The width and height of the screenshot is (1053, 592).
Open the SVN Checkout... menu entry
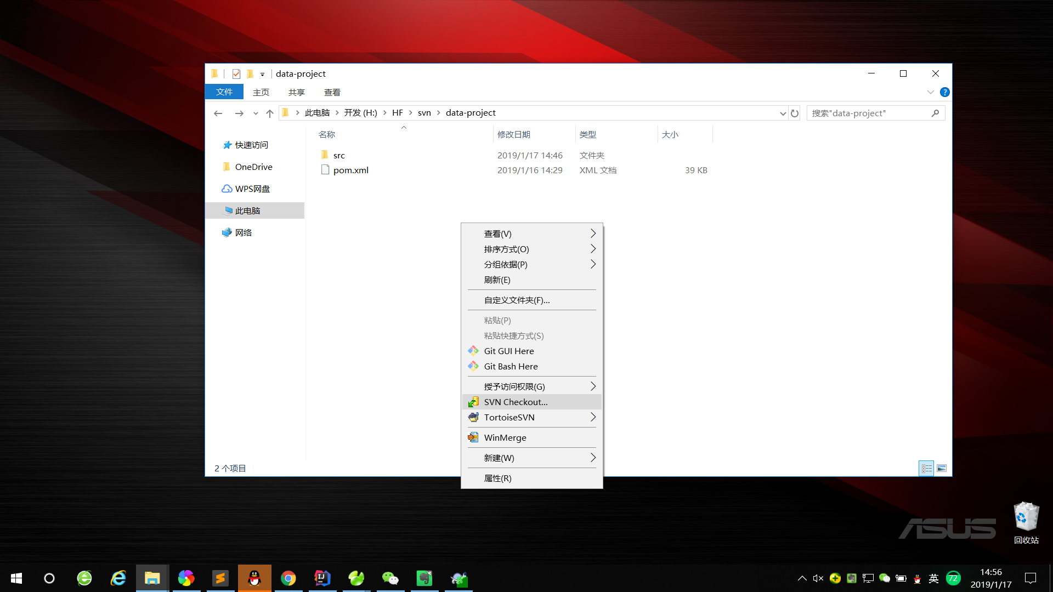pyautogui.click(x=531, y=402)
